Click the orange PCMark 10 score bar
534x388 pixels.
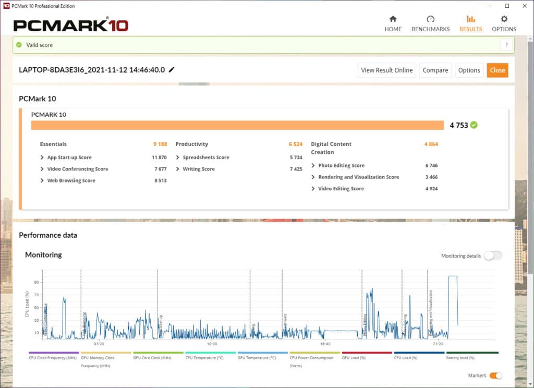237,125
